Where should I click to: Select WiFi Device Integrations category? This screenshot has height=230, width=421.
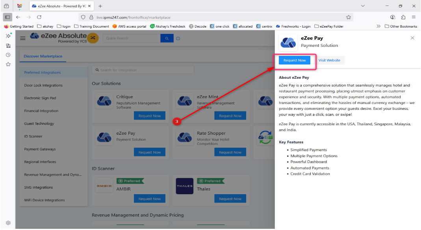[x=54, y=200]
